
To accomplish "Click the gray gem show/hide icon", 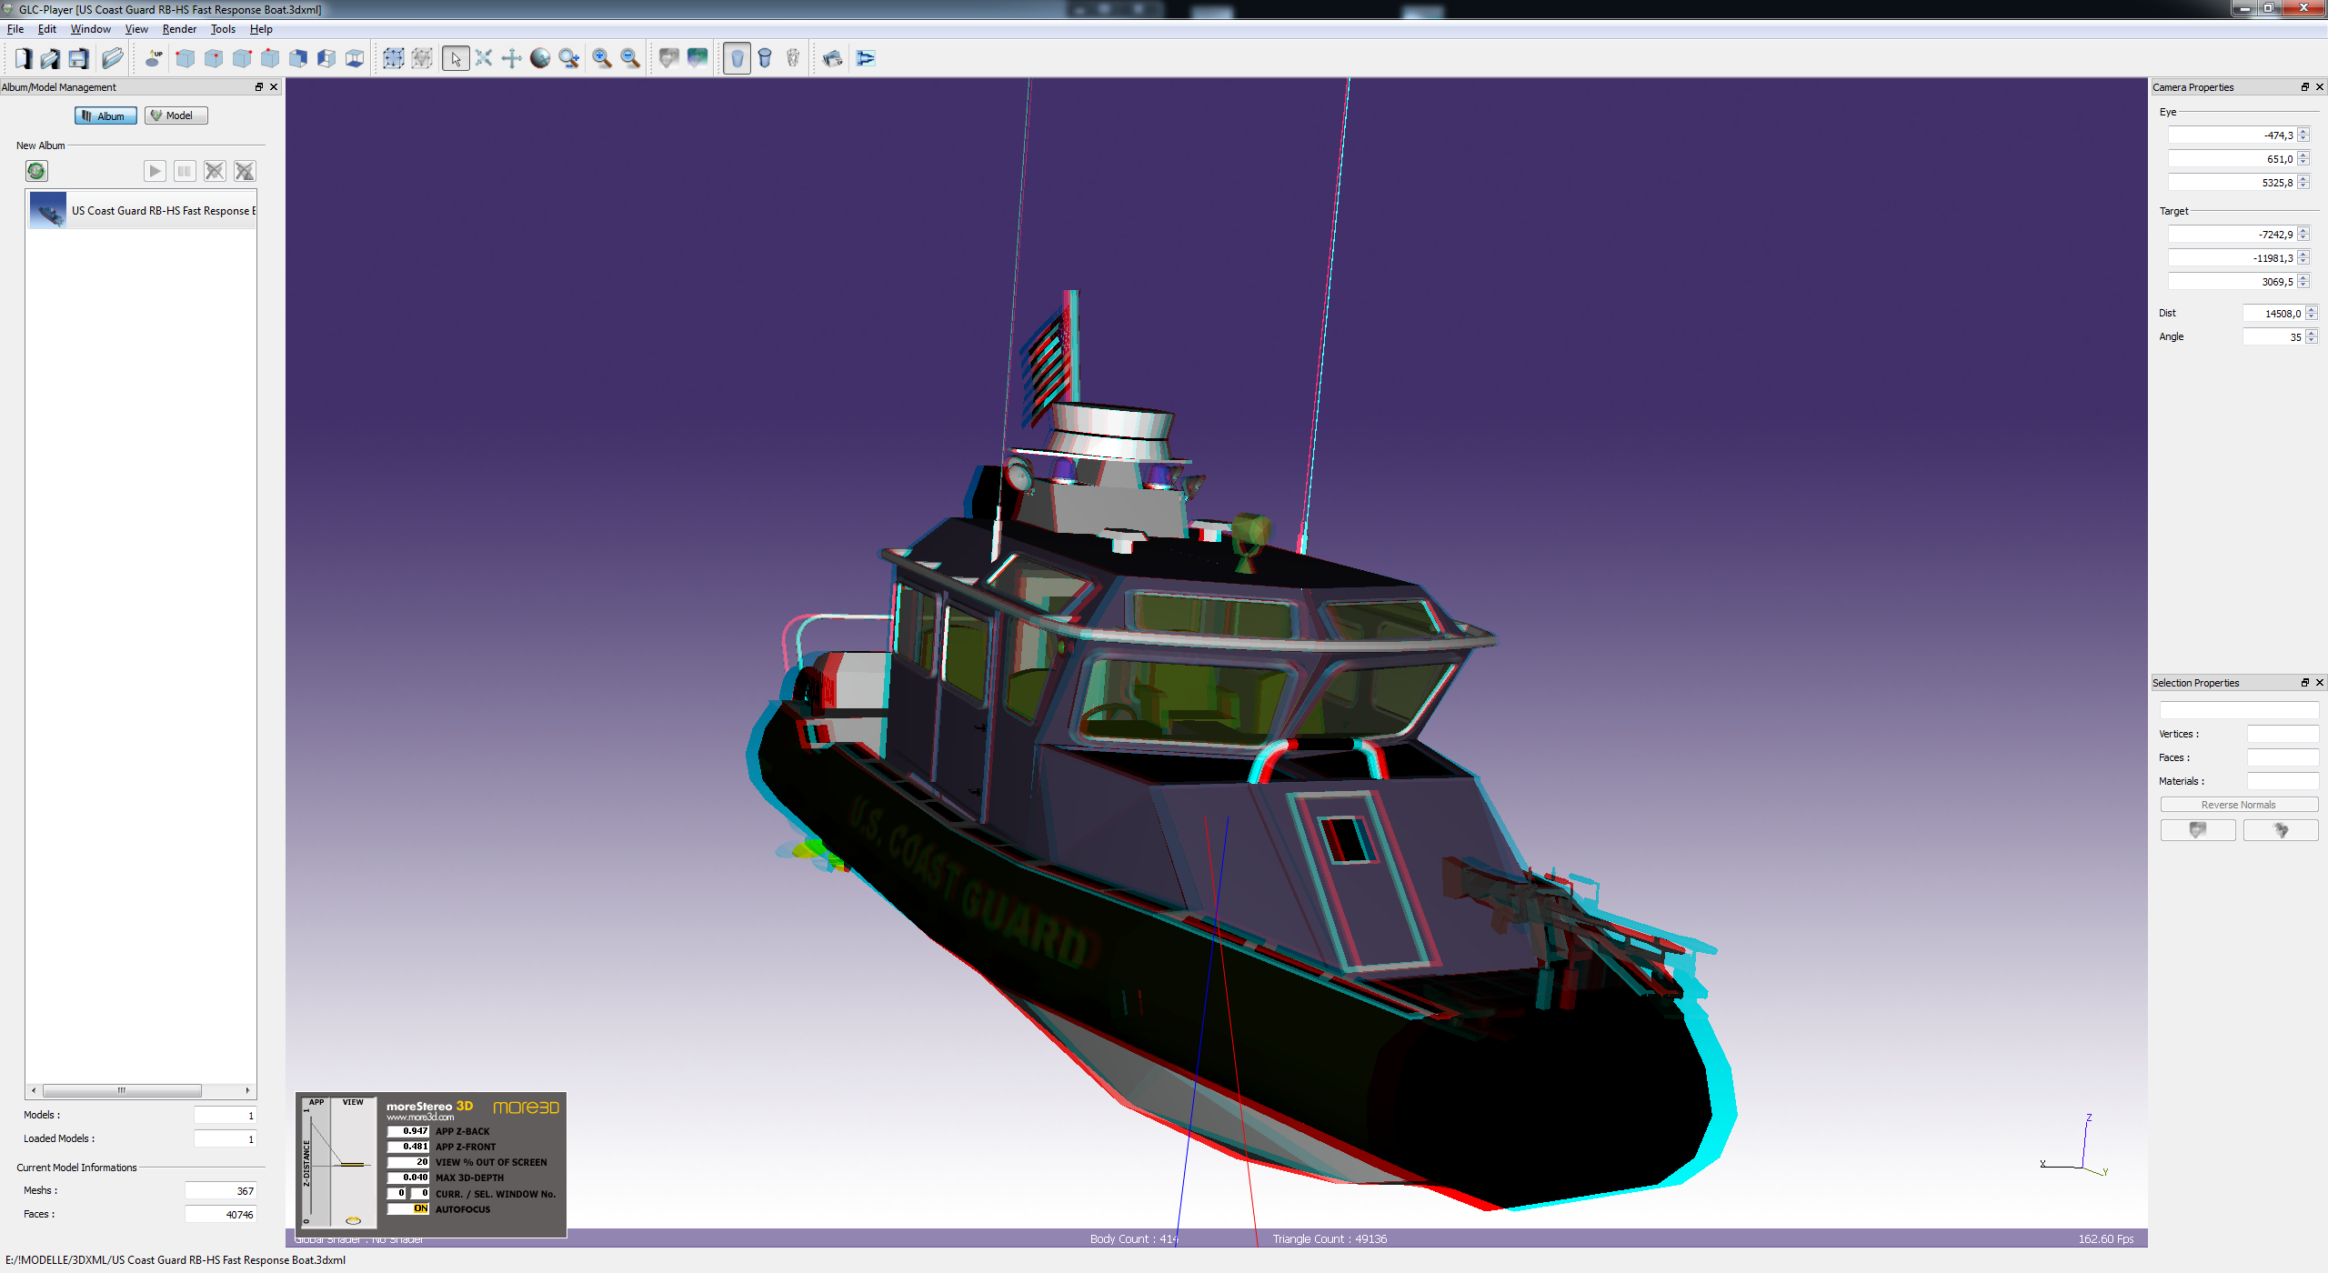I will point(669,59).
